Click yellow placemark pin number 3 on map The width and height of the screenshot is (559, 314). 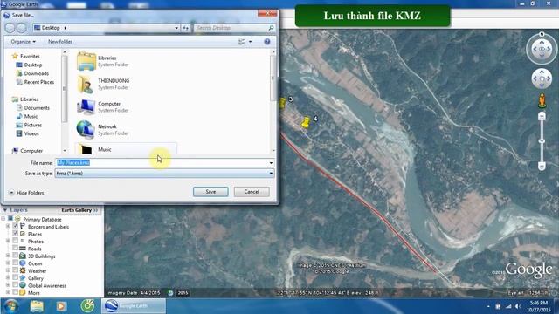click(283, 103)
